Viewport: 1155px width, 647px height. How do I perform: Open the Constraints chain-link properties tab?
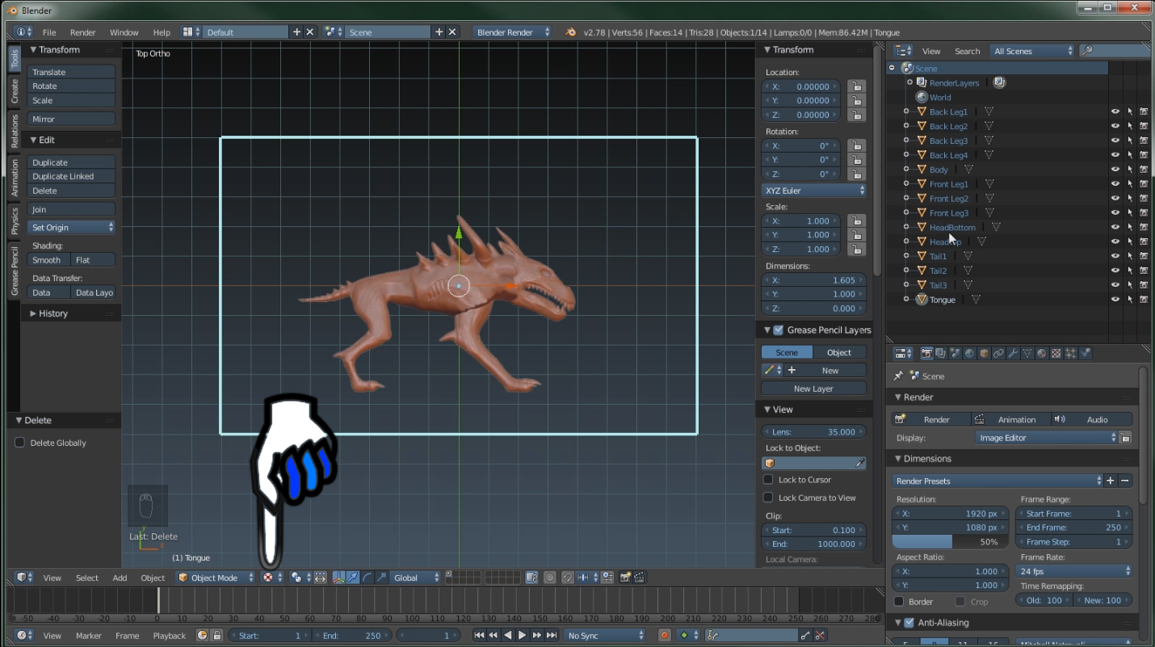[x=998, y=353]
